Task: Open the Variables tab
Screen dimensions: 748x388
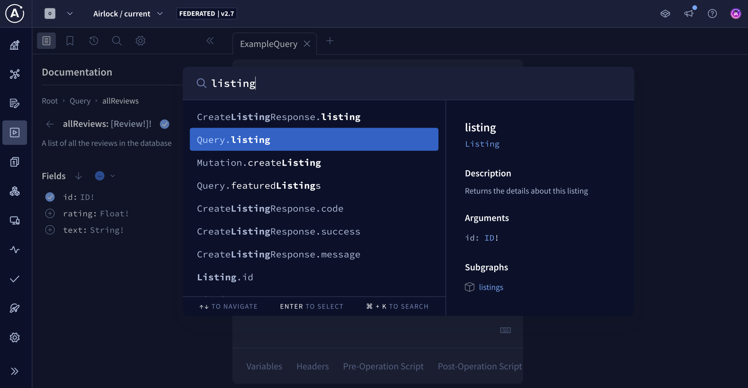Action: [x=264, y=366]
